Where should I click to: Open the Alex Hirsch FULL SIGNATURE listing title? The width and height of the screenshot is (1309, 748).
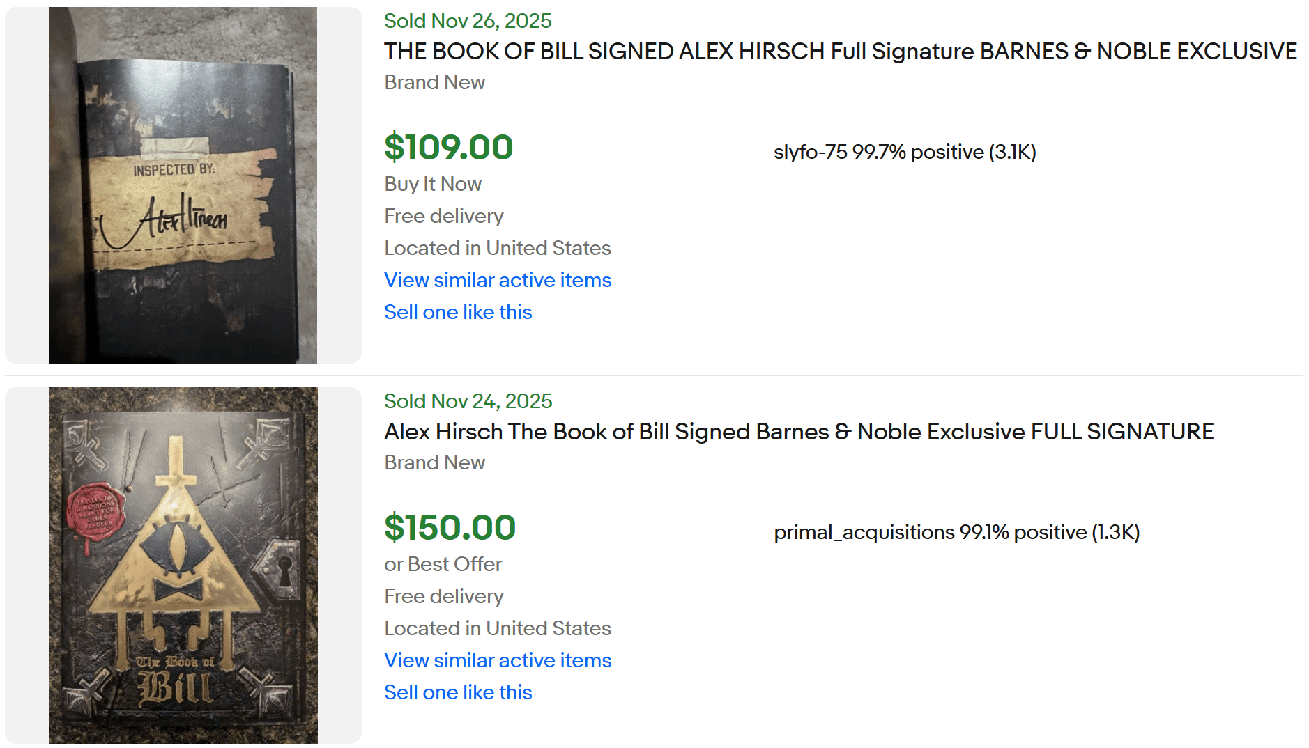tap(798, 432)
